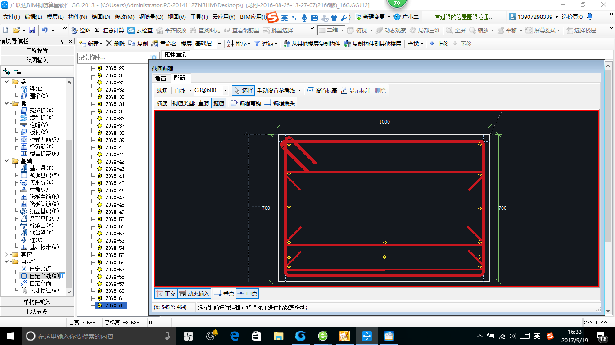This screenshot has height=345, width=615.
Task: Click 删除 delete component in component toolbar
Action: pyautogui.click(x=116, y=44)
